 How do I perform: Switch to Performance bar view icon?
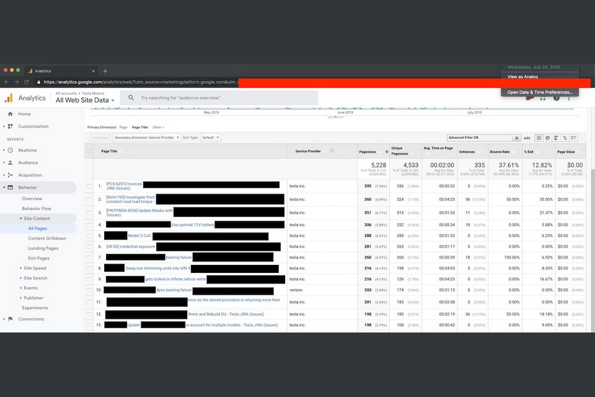[556, 138]
